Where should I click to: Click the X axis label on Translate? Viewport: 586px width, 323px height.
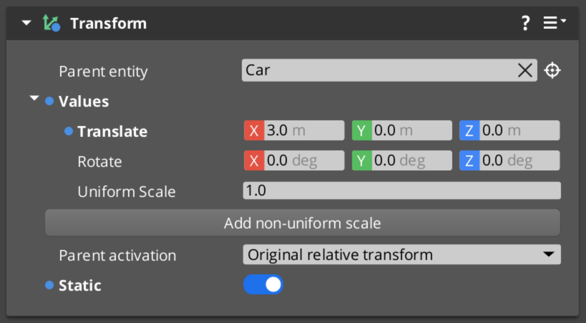tap(254, 130)
